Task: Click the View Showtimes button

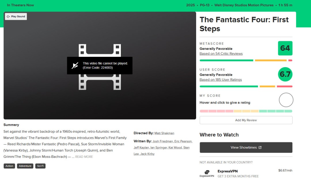Action: 246,147
